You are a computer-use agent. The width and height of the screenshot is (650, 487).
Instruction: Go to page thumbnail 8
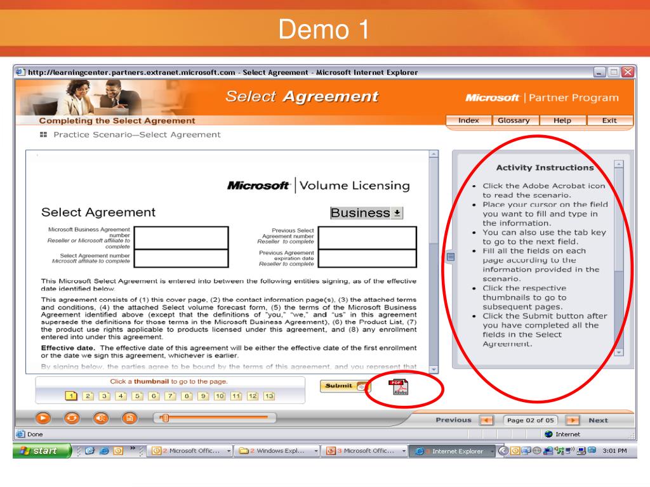pos(187,396)
